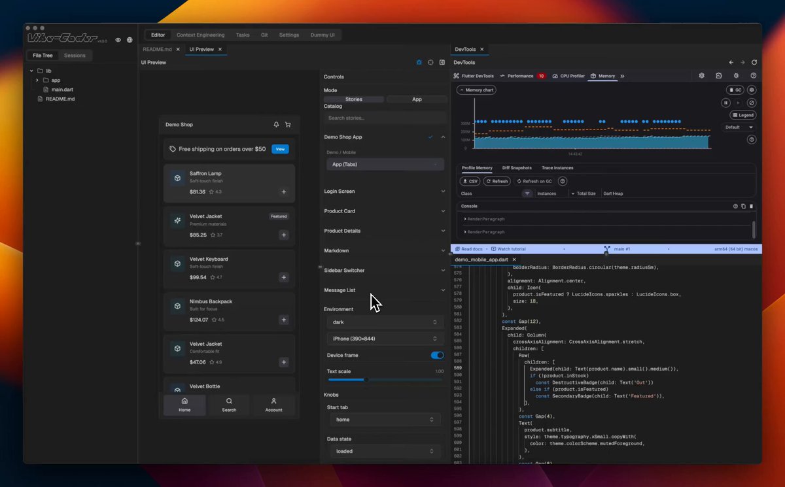Toggle the eye icon in the title bar
Image resolution: width=785 pixels, height=487 pixels.
pyautogui.click(x=118, y=40)
